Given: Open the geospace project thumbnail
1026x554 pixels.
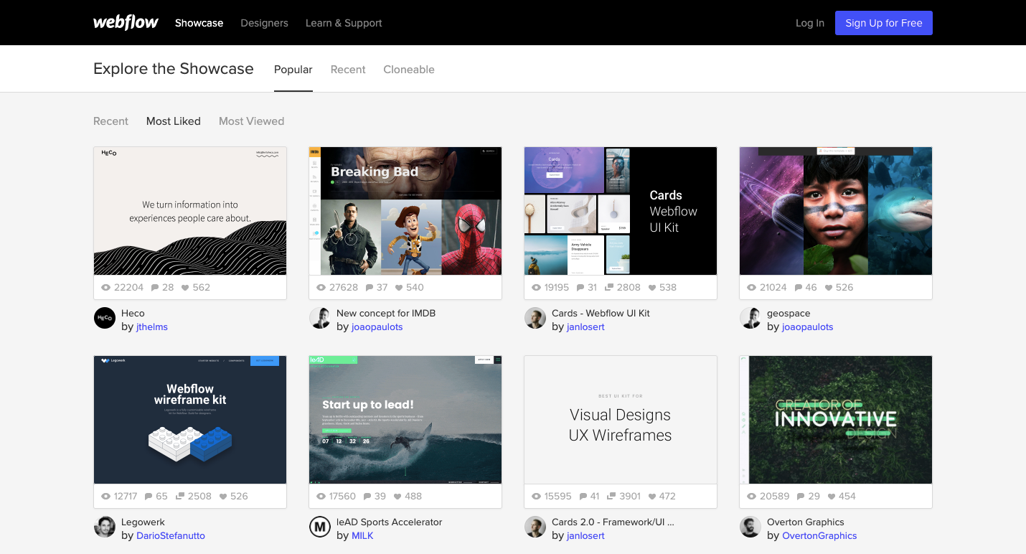Looking at the screenshot, I should [835, 210].
